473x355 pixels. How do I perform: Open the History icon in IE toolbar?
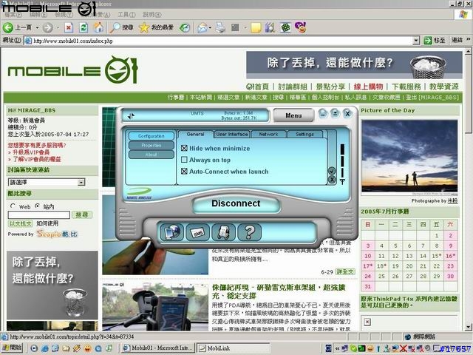185,28
